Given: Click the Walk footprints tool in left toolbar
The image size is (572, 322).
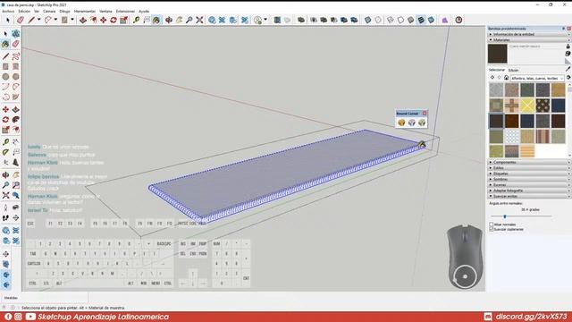Looking at the screenshot, I should [x=5, y=218].
